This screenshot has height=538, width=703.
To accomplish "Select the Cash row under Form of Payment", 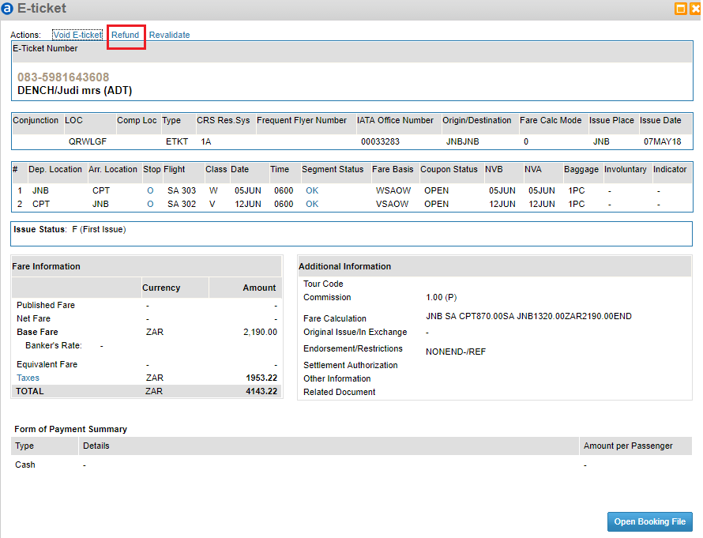I will (24, 465).
